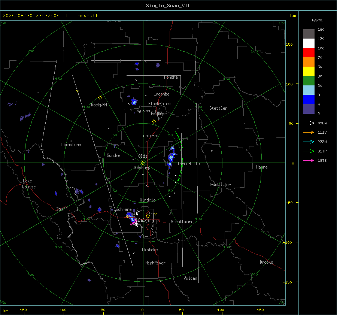
Task: Select the yellow diamond marker below RedDeer
Action: coord(154,122)
